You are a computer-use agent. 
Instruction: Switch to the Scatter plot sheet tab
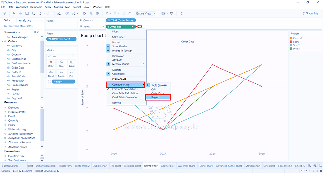click(168, 166)
